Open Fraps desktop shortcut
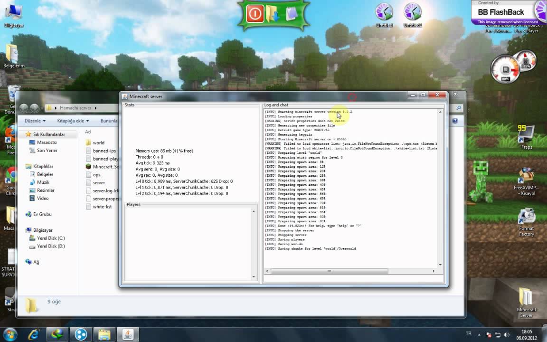 [x=526, y=137]
